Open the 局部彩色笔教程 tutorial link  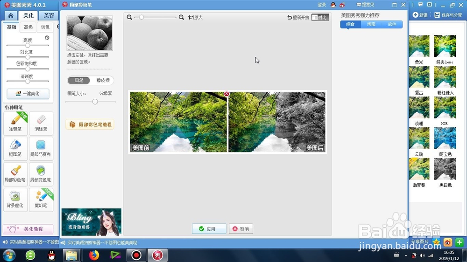(x=90, y=124)
